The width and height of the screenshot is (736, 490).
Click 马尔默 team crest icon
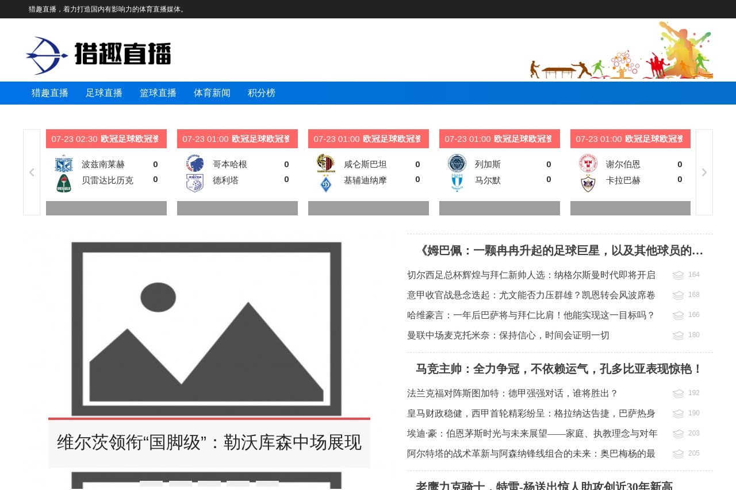[457, 183]
